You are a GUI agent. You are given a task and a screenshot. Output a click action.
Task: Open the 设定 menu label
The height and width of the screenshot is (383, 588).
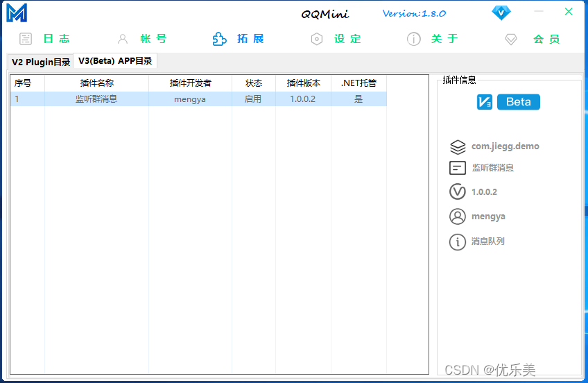pos(347,39)
